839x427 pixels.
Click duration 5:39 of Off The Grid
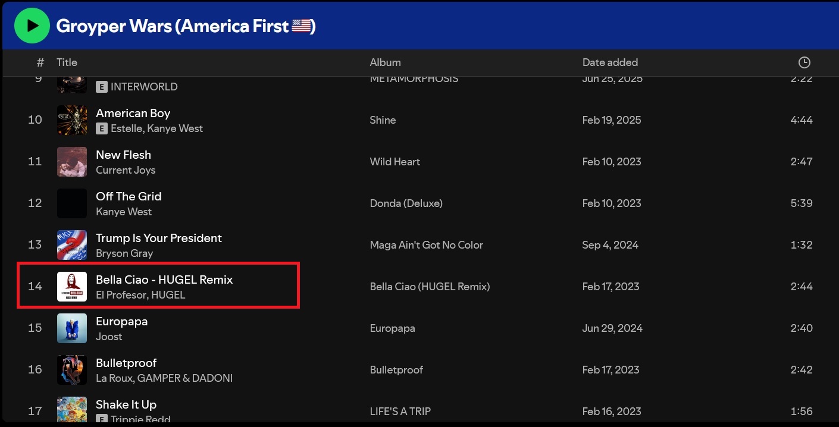[802, 203]
